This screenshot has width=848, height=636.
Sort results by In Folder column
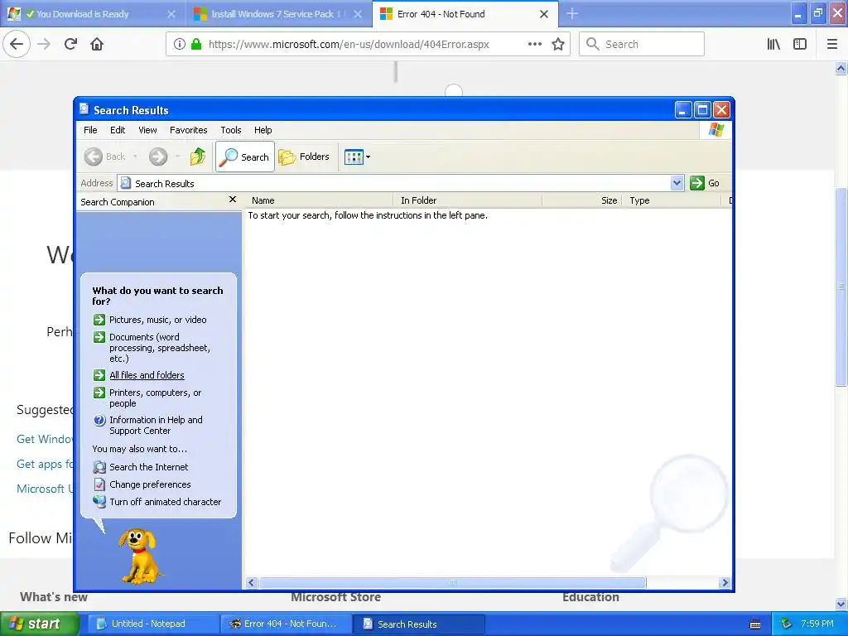(x=467, y=200)
